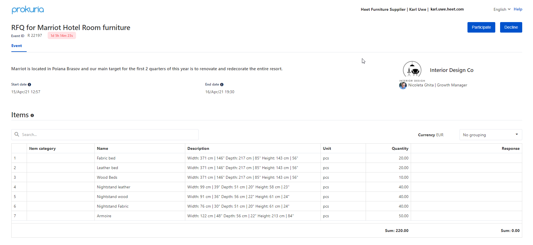Click the Sum: 0.00 response total
The height and width of the screenshot is (245, 533).
510,231
